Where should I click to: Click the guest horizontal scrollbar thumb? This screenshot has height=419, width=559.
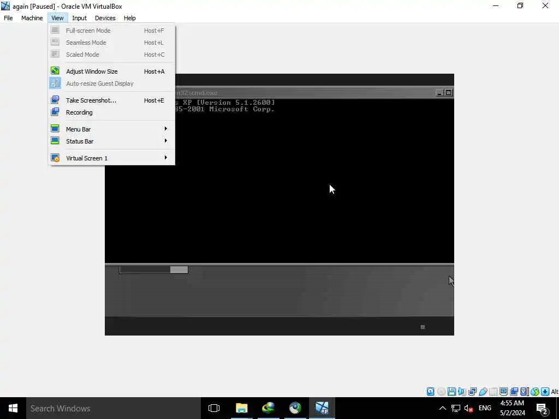click(179, 270)
